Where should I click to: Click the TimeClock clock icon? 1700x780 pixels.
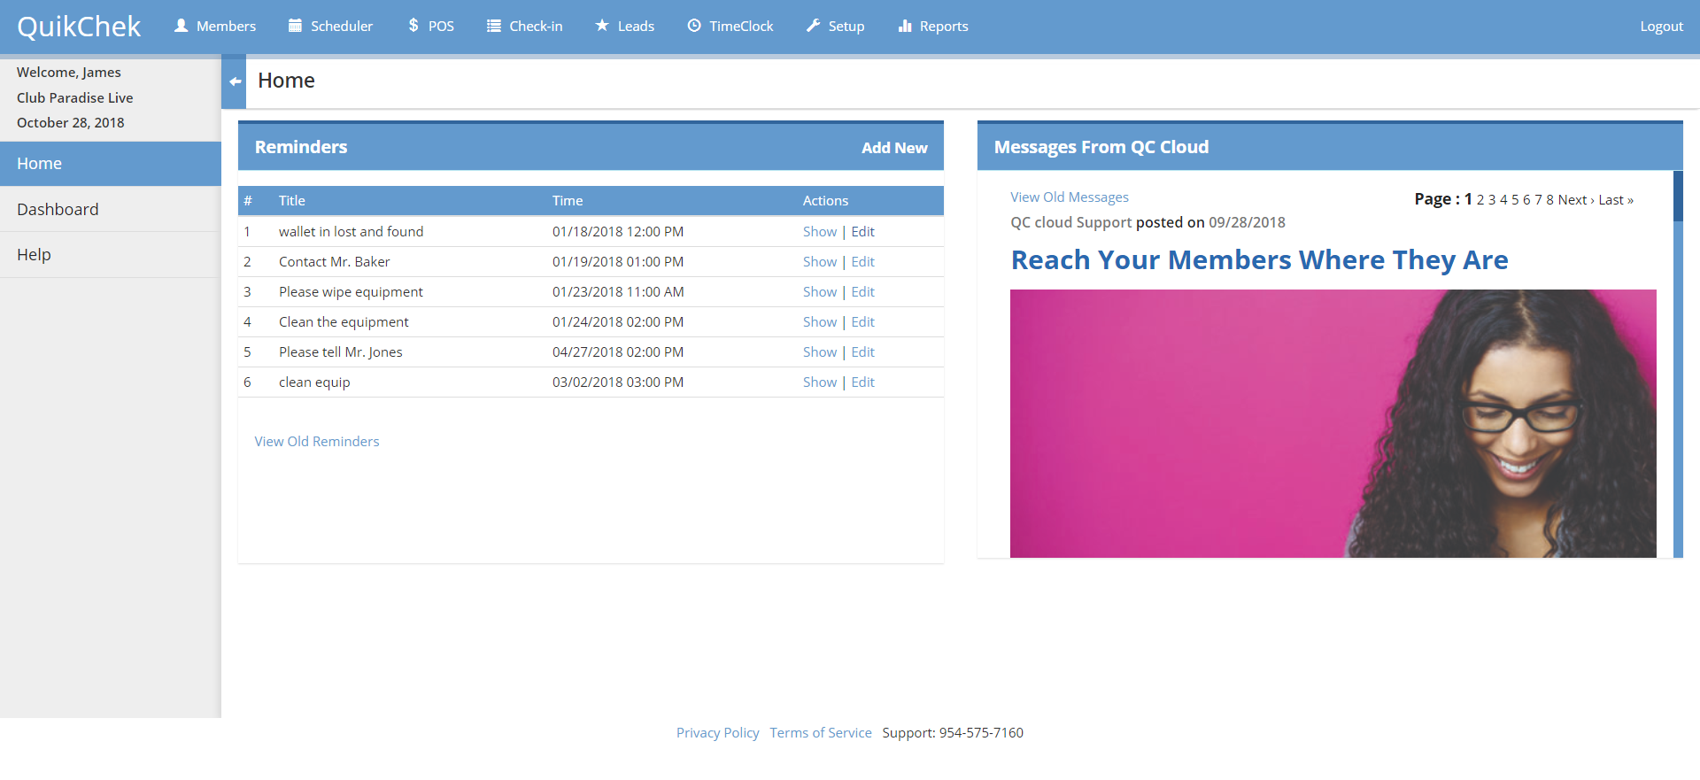pyautogui.click(x=694, y=26)
